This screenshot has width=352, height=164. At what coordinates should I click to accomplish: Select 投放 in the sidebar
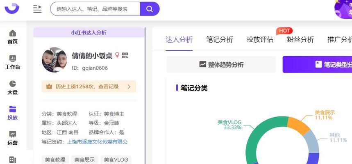[x=13, y=113]
